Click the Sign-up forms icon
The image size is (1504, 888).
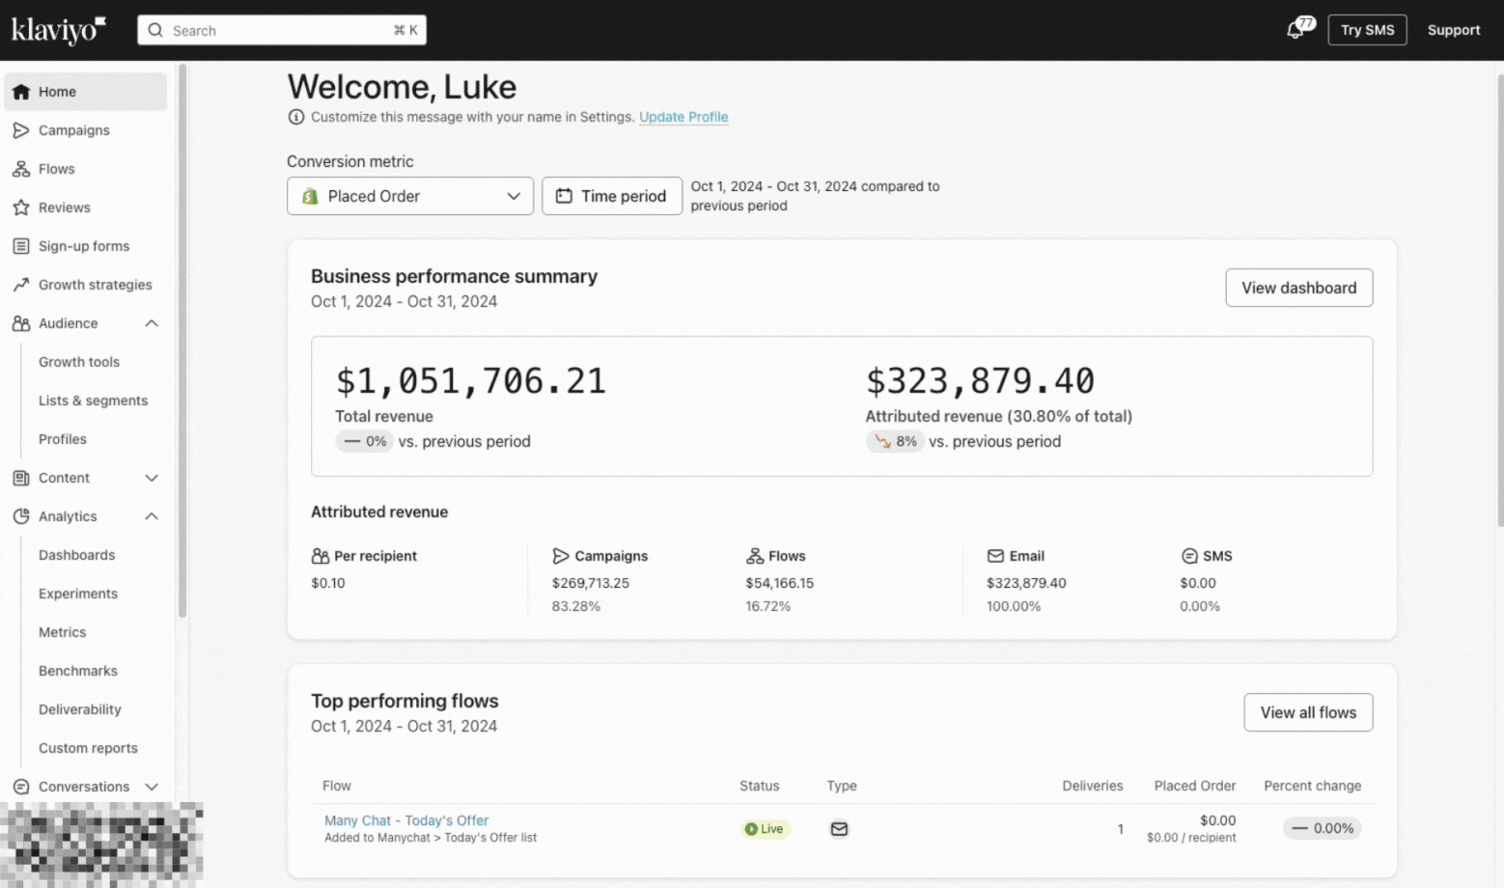click(x=21, y=246)
